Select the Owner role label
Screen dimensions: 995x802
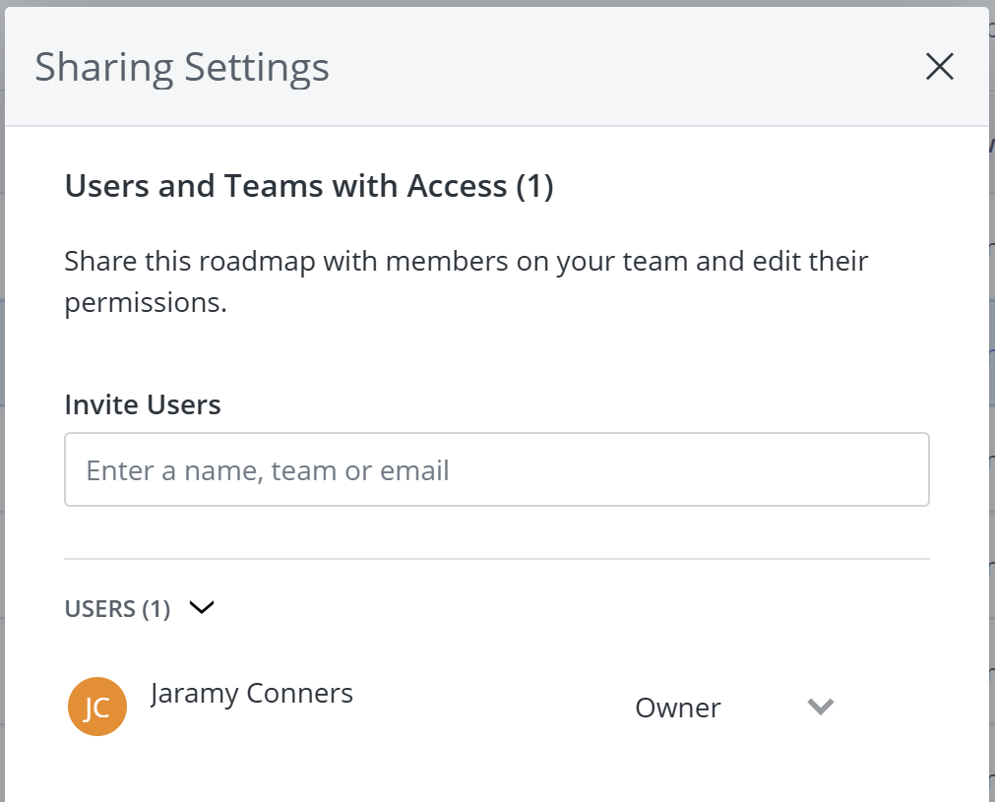677,707
